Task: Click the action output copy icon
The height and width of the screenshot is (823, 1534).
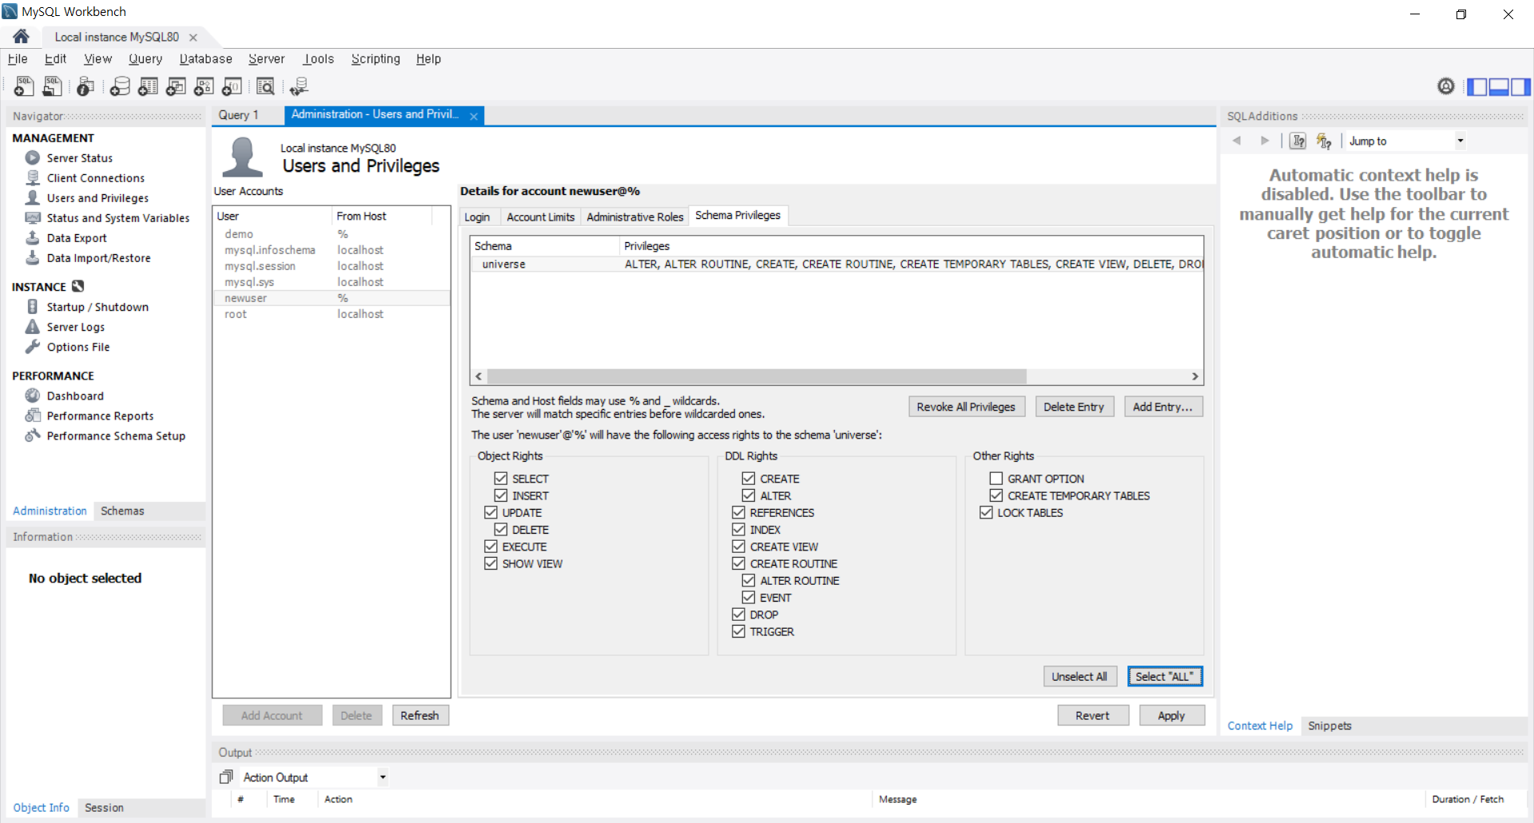Action: [x=226, y=777]
